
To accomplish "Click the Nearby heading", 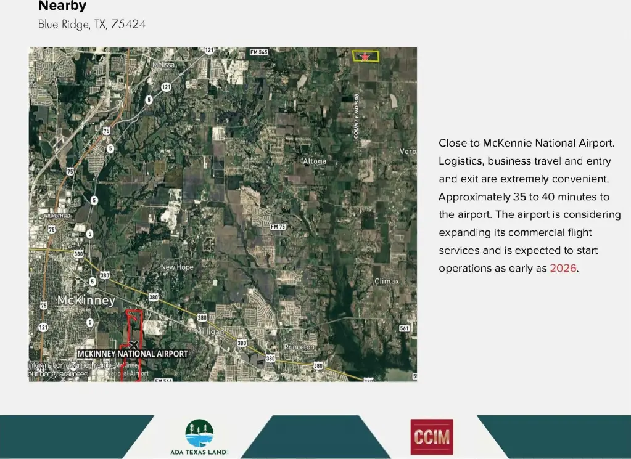I will point(62,6).
